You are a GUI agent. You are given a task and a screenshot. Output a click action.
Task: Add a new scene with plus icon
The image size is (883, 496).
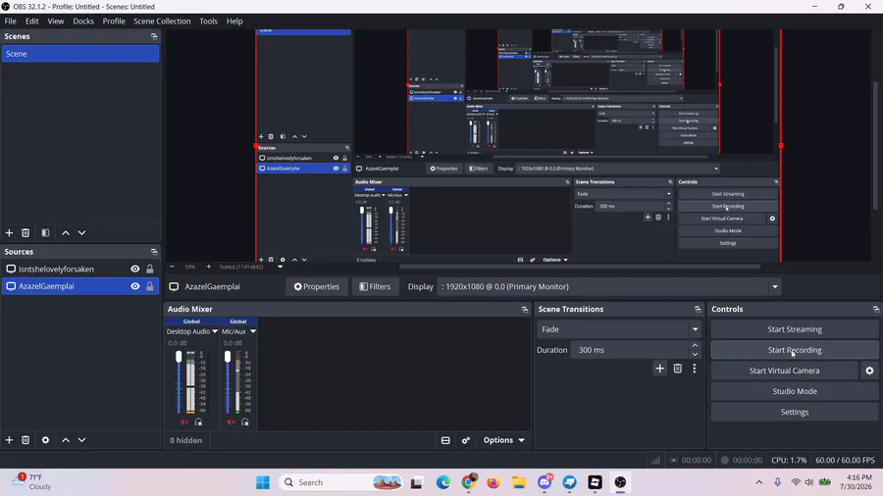click(9, 233)
